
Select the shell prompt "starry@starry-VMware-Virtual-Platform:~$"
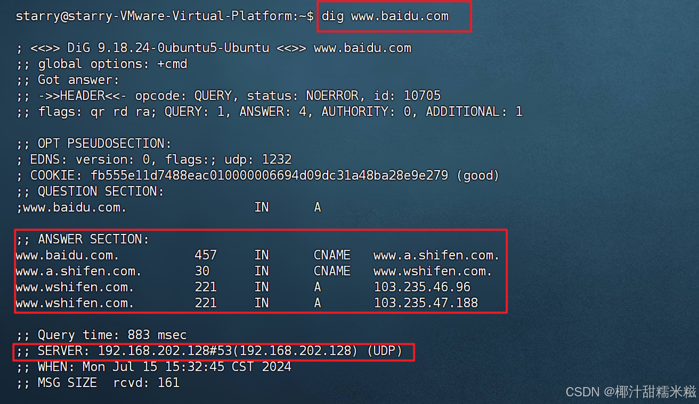165,16
